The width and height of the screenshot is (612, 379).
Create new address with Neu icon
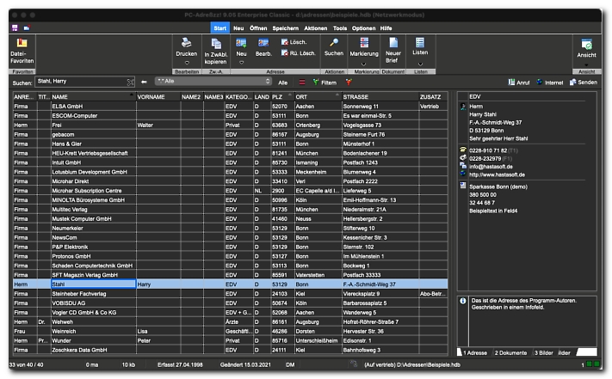(x=241, y=43)
